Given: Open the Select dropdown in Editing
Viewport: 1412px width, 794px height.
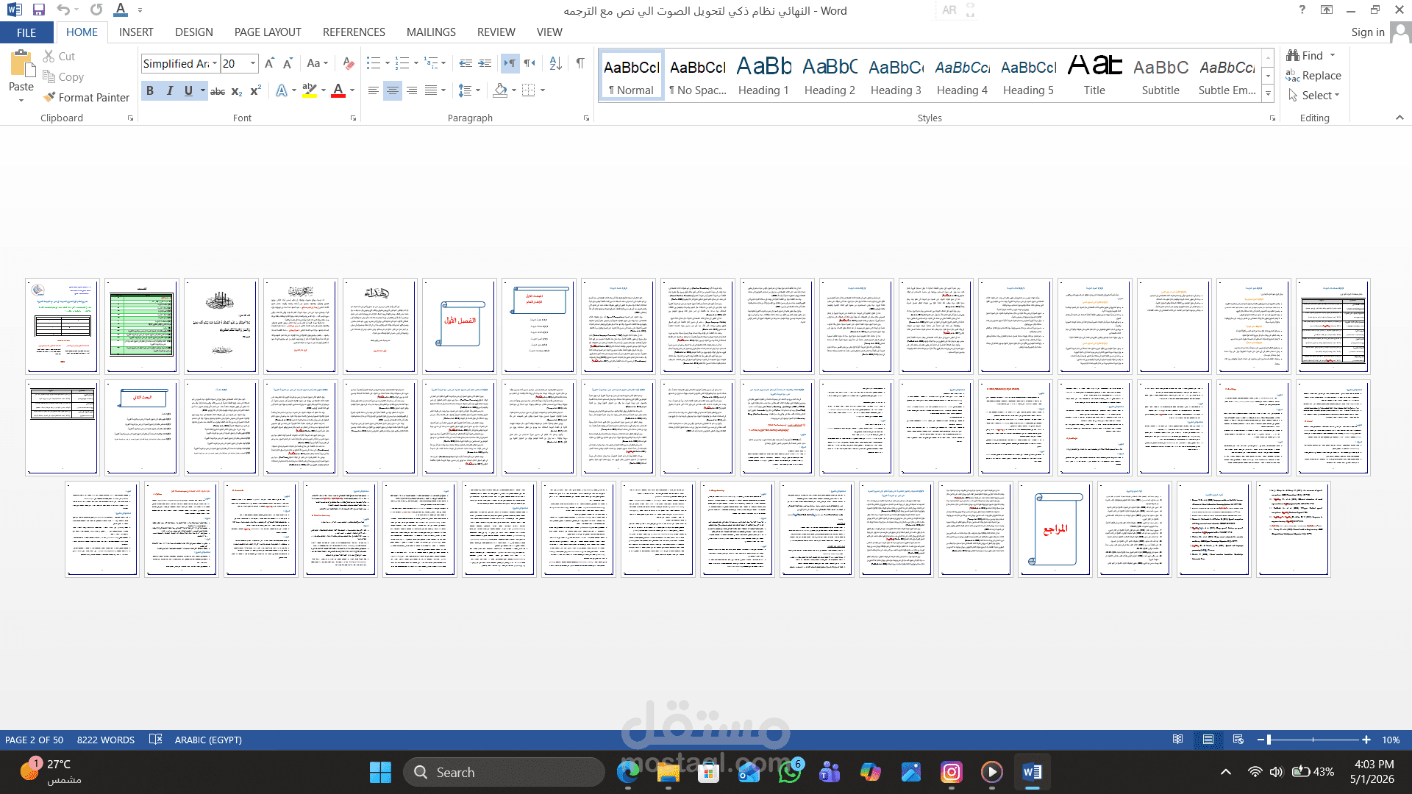Looking at the screenshot, I should point(1314,96).
